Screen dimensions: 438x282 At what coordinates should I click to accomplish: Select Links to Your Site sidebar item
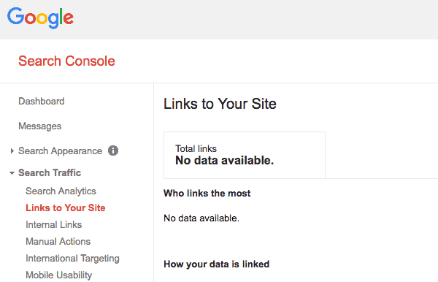point(66,208)
